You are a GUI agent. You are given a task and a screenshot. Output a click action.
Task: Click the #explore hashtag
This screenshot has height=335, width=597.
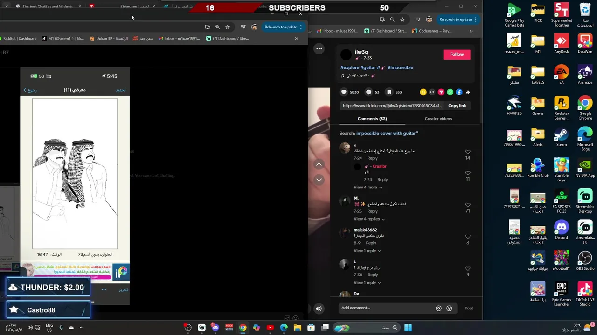pyautogui.click(x=350, y=67)
